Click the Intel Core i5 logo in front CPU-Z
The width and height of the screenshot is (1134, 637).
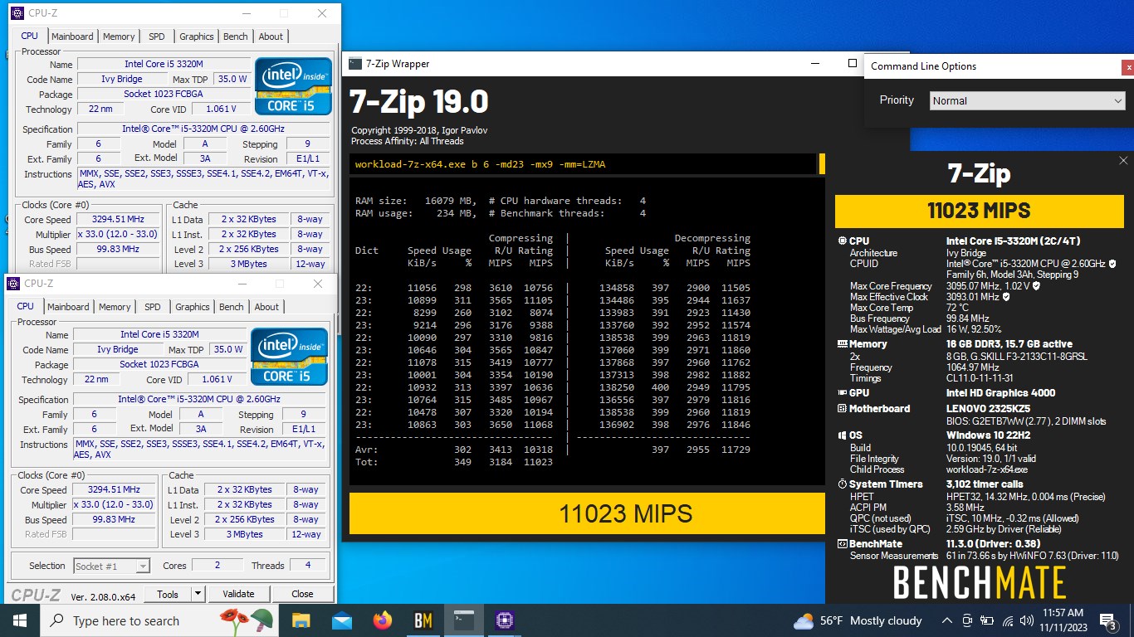290,357
